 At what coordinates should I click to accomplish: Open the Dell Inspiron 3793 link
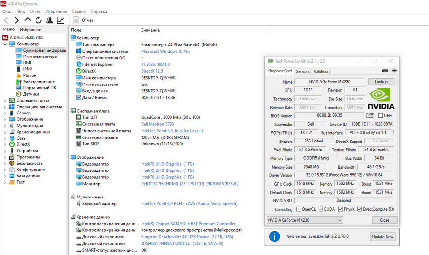[x=157, y=124]
